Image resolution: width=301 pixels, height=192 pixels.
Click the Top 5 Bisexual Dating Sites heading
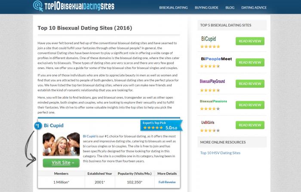click(226, 25)
